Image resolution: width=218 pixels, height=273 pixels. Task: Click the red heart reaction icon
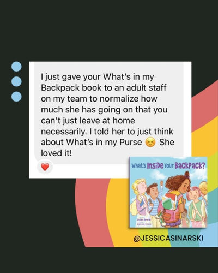coord(45,167)
